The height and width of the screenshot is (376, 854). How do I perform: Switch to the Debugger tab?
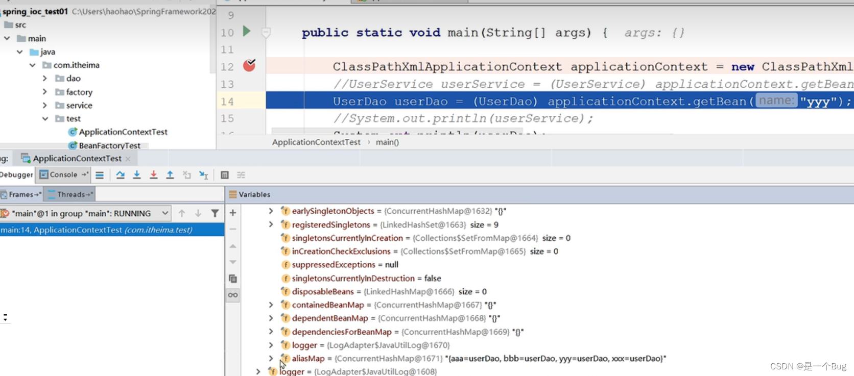[16, 174]
